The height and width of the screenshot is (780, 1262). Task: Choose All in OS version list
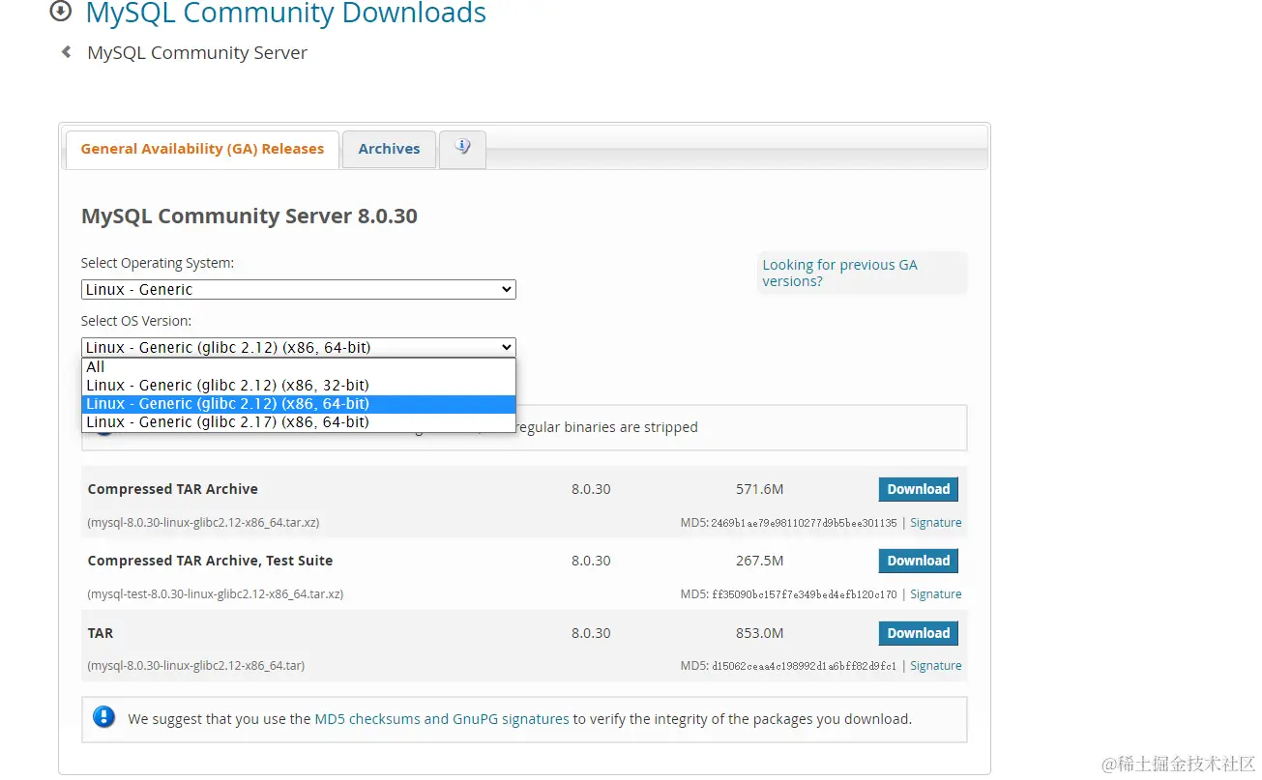pyautogui.click(x=299, y=367)
